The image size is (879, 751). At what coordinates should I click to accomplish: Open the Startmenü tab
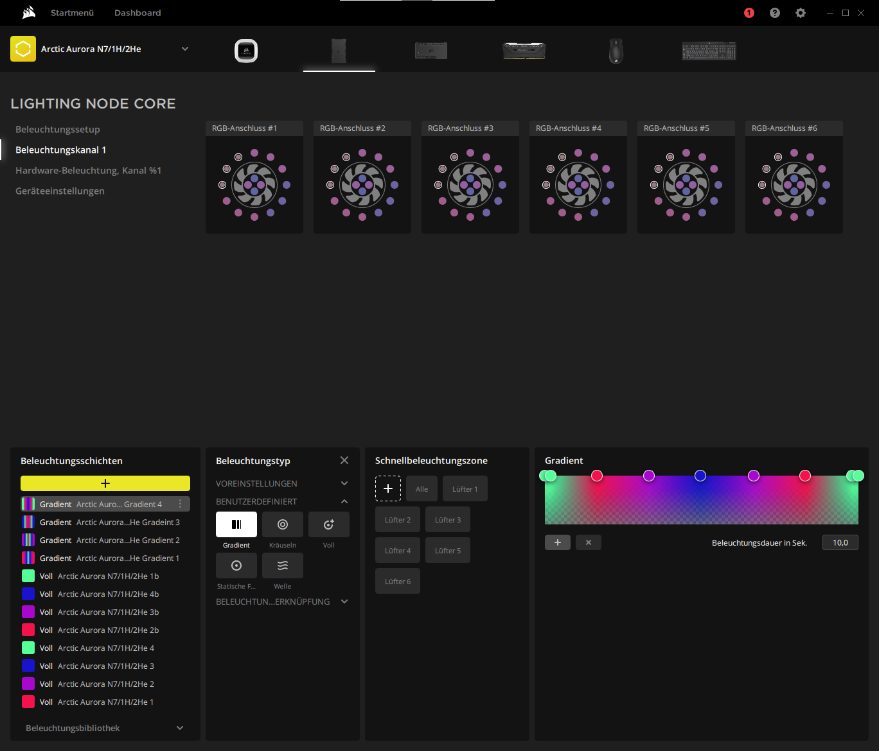coord(73,13)
